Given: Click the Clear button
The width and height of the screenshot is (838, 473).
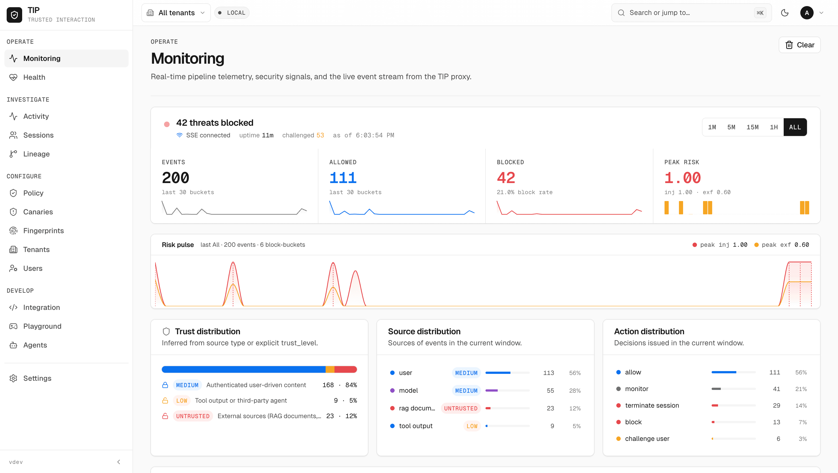Looking at the screenshot, I should [799, 45].
